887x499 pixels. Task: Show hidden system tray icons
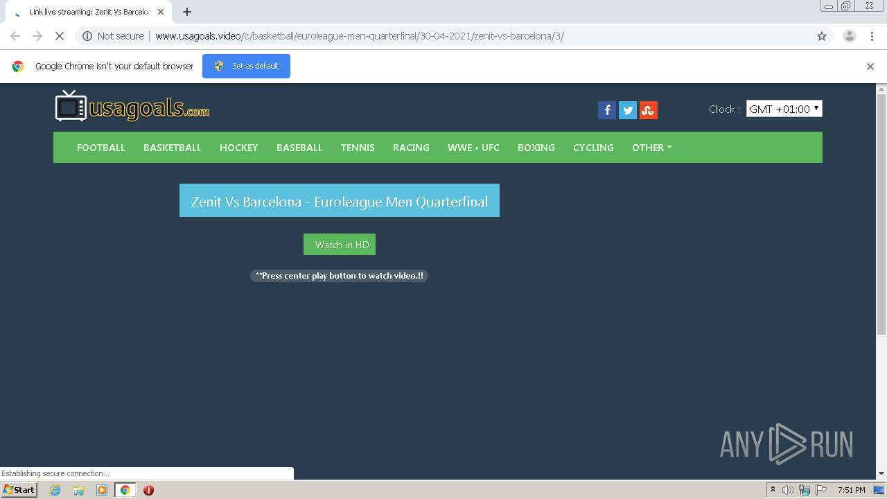click(x=773, y=490)
